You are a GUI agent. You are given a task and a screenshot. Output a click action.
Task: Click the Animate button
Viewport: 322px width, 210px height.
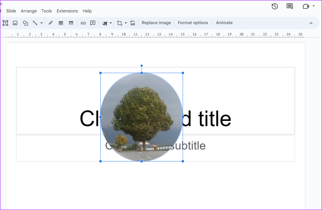coord(224,23)
